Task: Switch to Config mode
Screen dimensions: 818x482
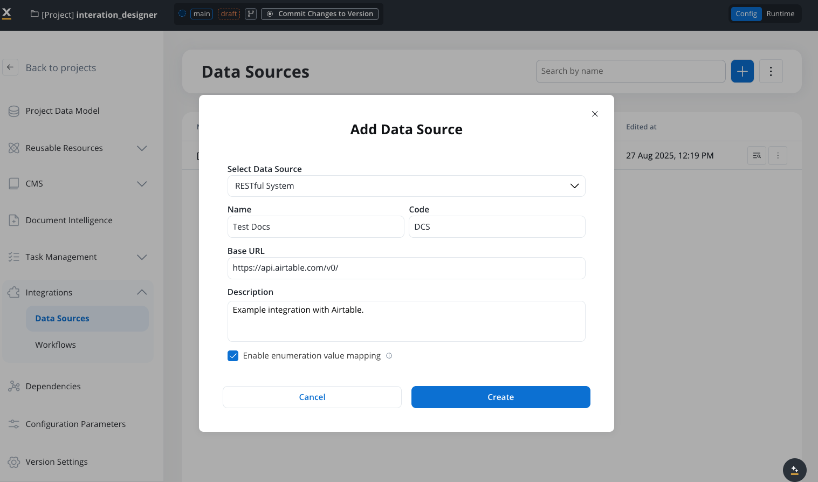Action: tap(746, 14)
